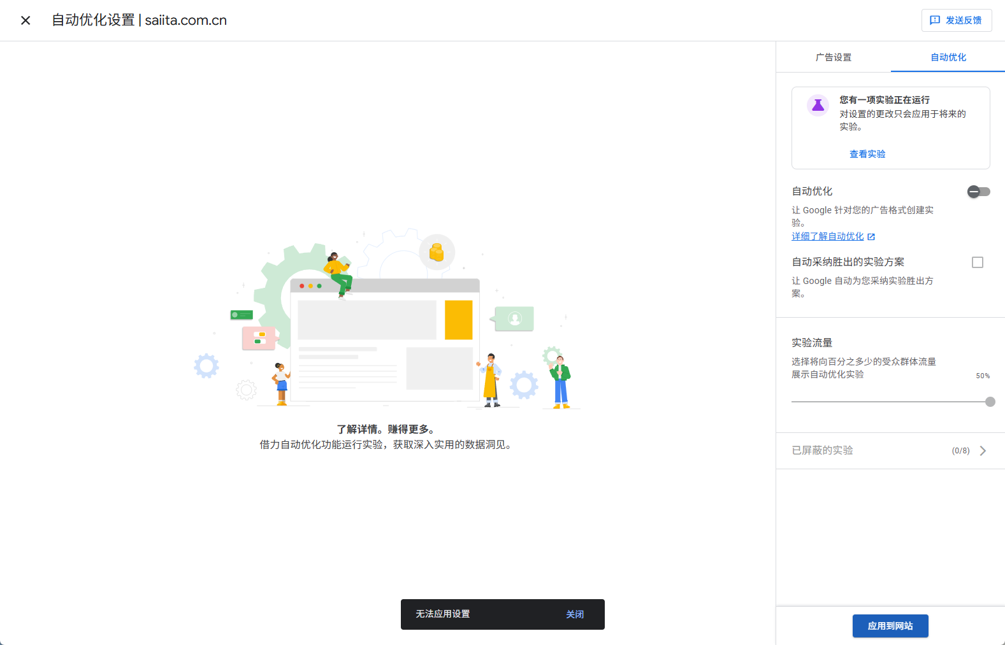The width and height of the screenshot is (1005, 645).
Task: Click the middle of the 实验流量 slider track
Action: tap(890, 402)
